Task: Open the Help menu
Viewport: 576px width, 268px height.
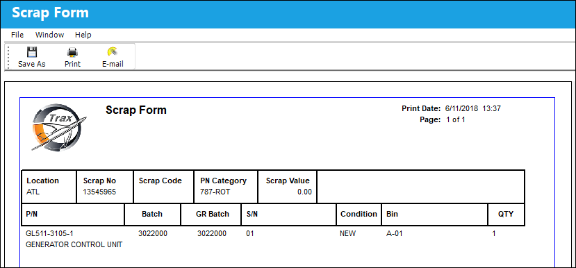Action: coord(83,35)
